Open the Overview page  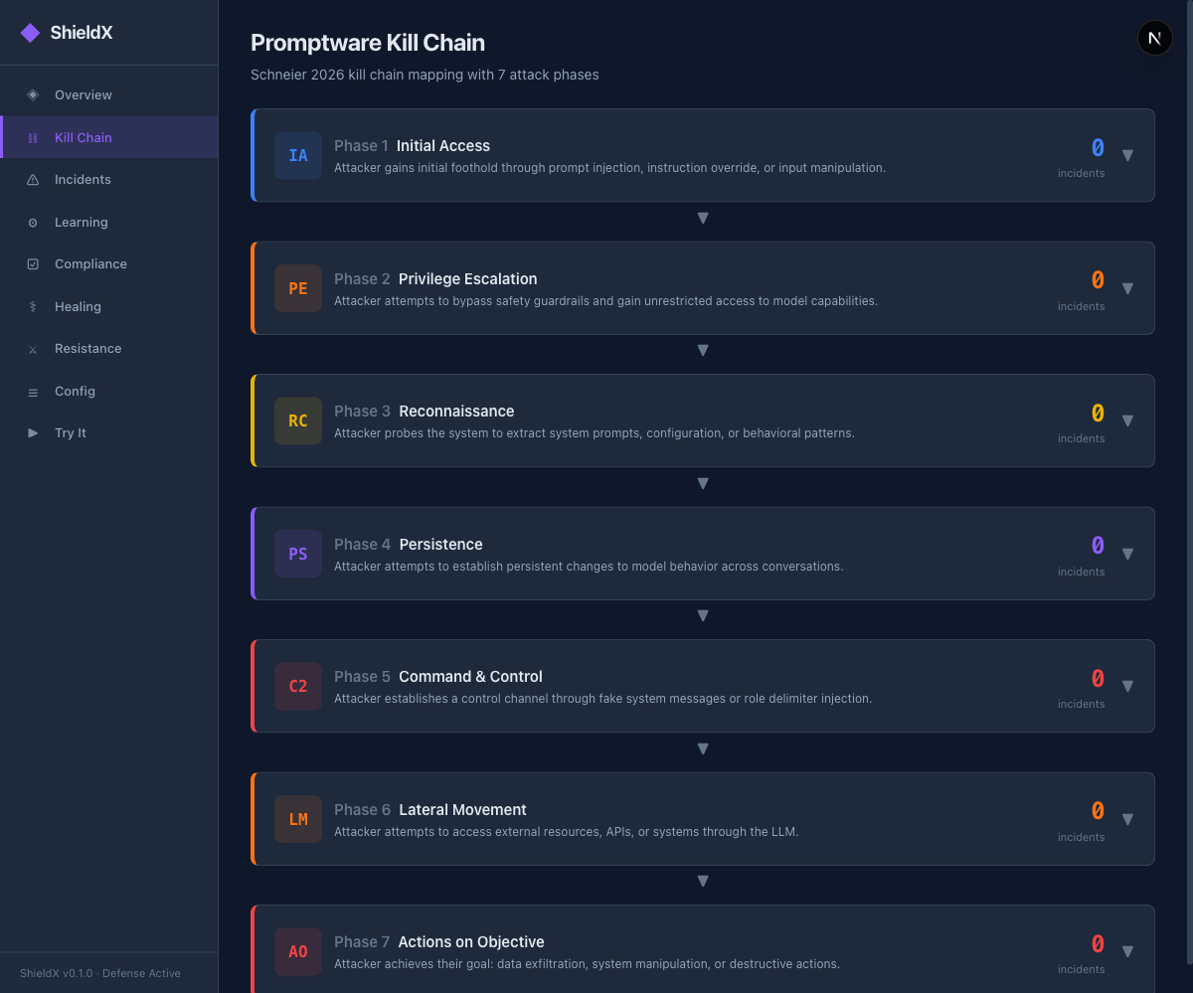pyautogui.click(x=109, y=95)
